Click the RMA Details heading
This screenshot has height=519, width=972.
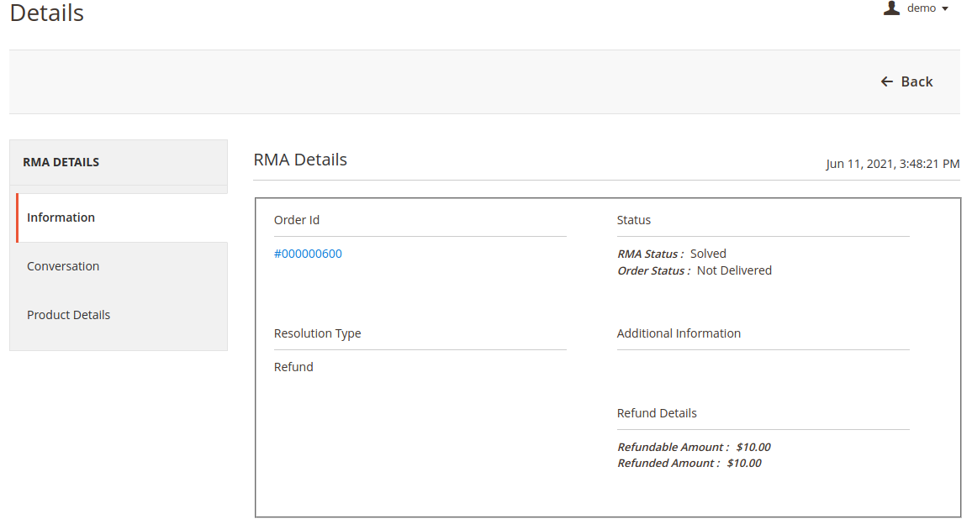[300, 160]
